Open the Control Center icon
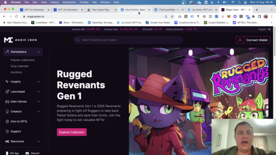The image size is (276, 155). 245,2
